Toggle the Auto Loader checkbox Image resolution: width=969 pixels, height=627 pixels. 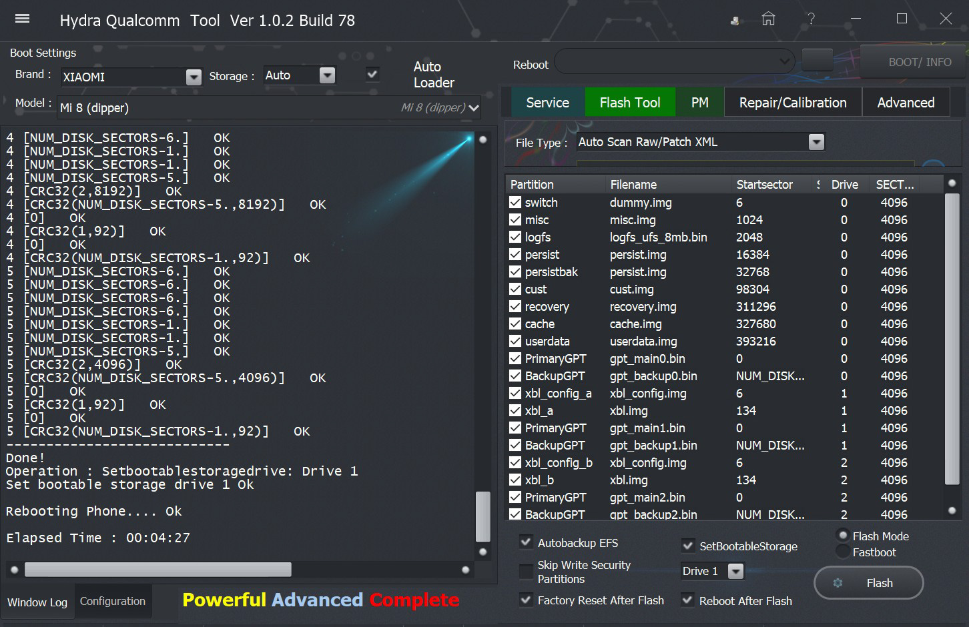373,74
